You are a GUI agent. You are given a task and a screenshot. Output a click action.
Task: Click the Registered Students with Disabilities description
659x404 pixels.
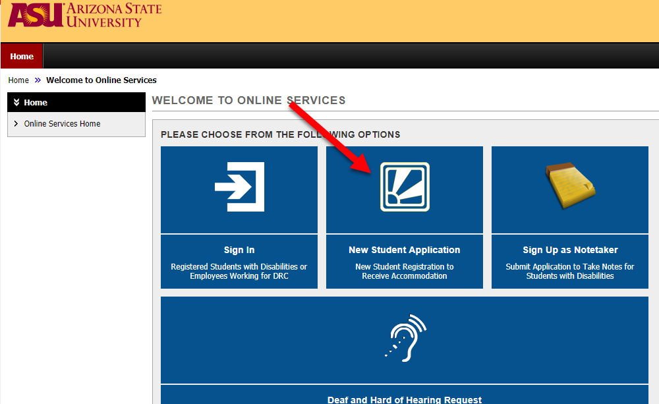(x=239, y=272)
